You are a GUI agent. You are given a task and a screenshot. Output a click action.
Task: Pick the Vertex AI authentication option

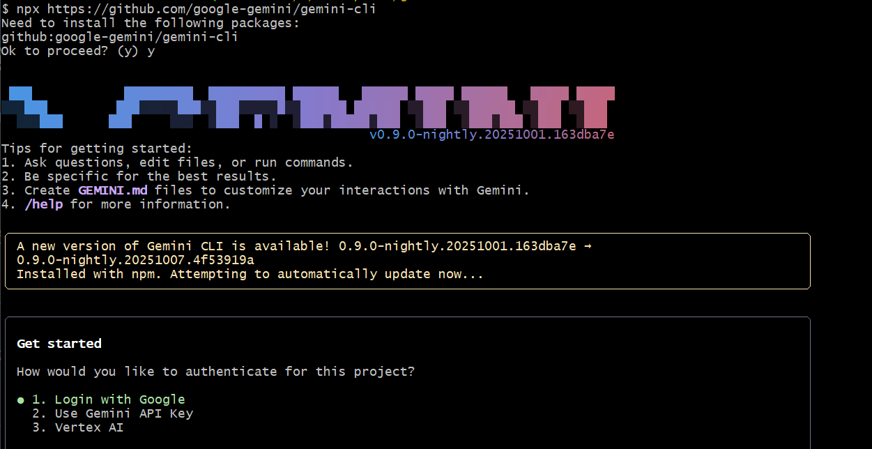coord(78,427)
